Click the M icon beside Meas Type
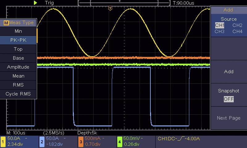The height and width of the screenshot is (148, 247). tap(6, 23)
